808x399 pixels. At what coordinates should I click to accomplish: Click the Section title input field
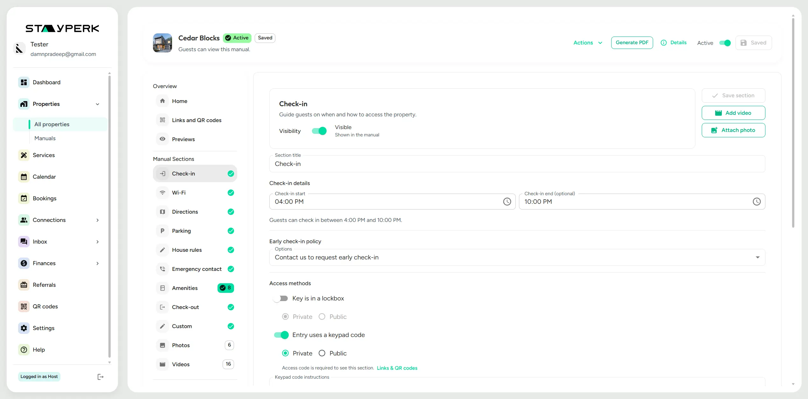pos(517,164)
